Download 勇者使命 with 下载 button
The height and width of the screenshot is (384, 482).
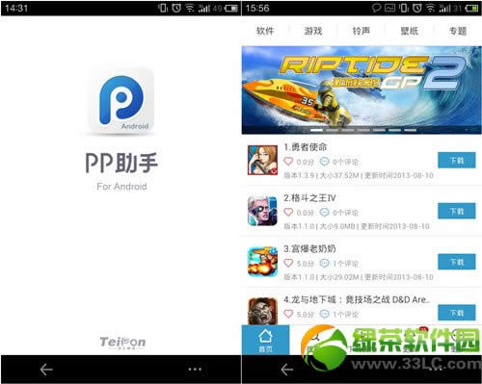click(457, 161)
